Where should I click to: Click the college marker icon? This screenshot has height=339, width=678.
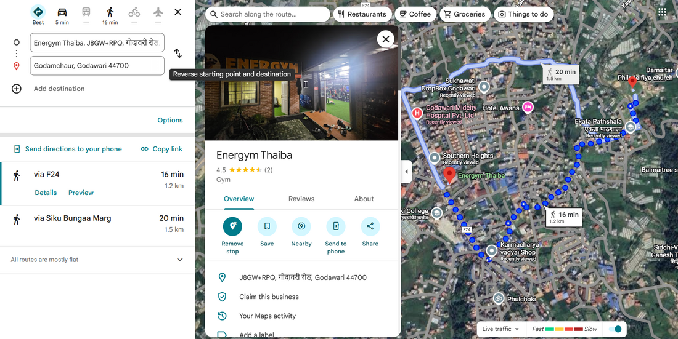[437, 213]
